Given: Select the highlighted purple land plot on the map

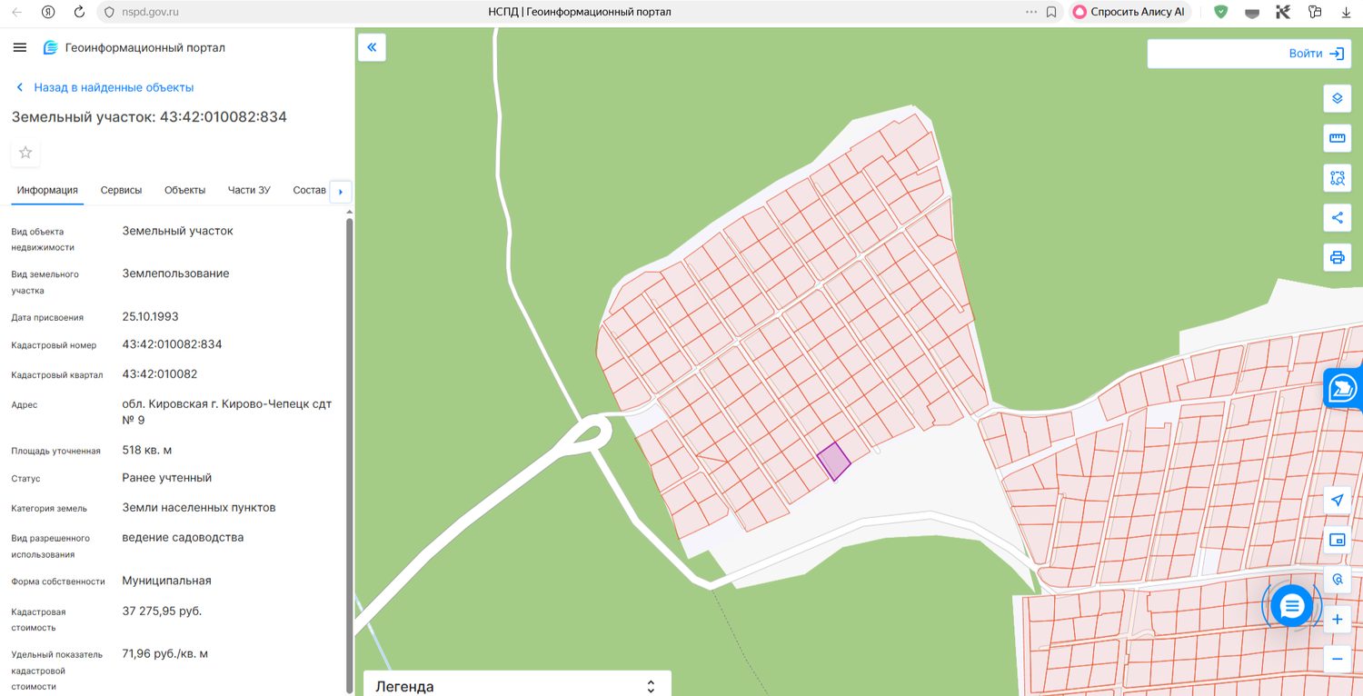Looking at the screenshot, I should [833, 462].
